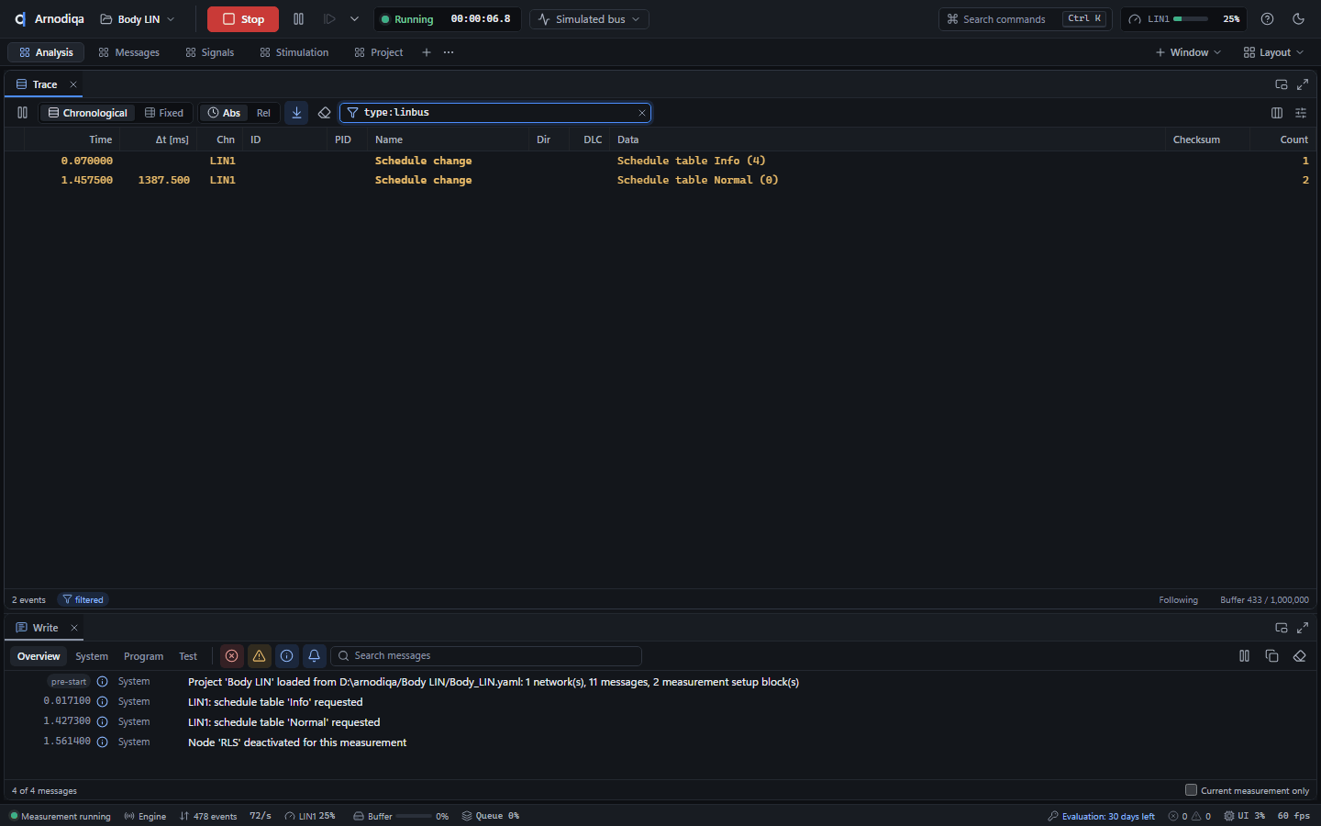Image resolution: width=1321 pixels, height=826 pixels.
Task: Add a new tab with the plus button
Action: click(x=427, y=52)
